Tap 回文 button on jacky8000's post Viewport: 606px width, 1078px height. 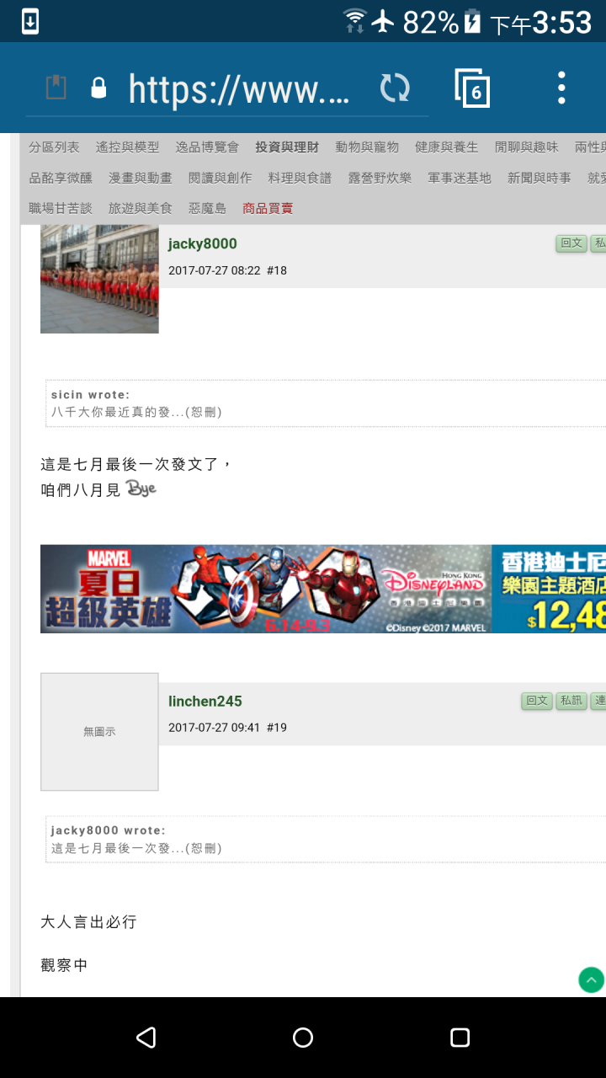(x=571, y=243)
